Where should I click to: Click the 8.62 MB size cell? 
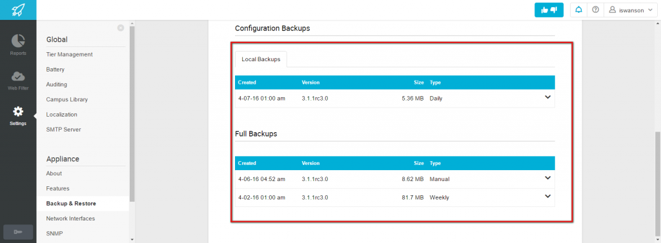click(x=412, y=179)
